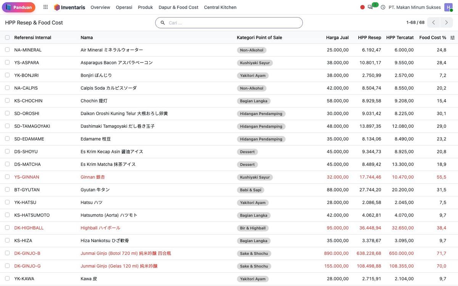The height and width of the screenshot is (286, 458).
Task: Open the Operasi dropdown menu
Action: (x=124, y=7)
